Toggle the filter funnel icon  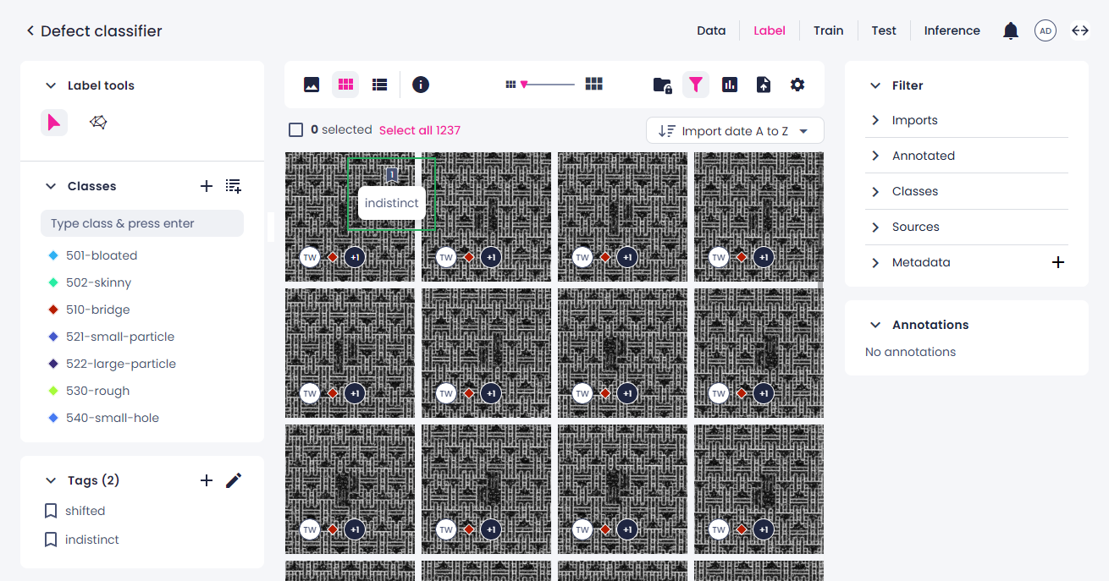(x=696, y=85)
